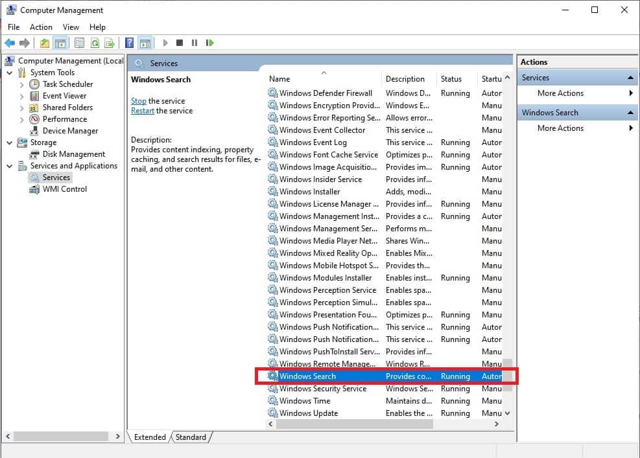Click the Start Service play icon
This screenshot has width=640, height=458.
165,43
